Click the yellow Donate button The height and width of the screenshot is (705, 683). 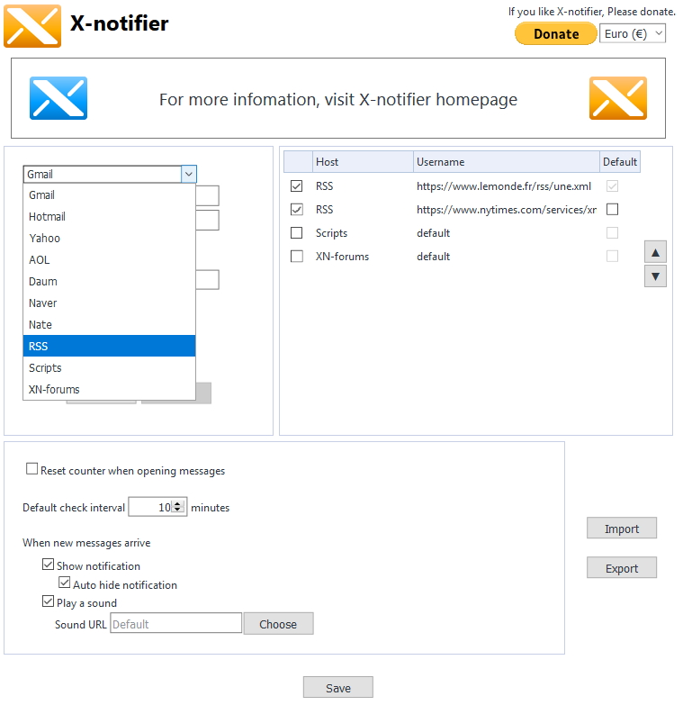tap(556, 34)
